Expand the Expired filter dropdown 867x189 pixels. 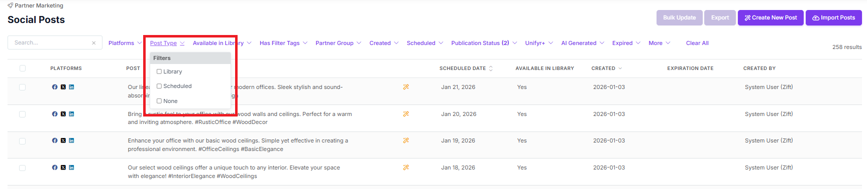(626, 43)
